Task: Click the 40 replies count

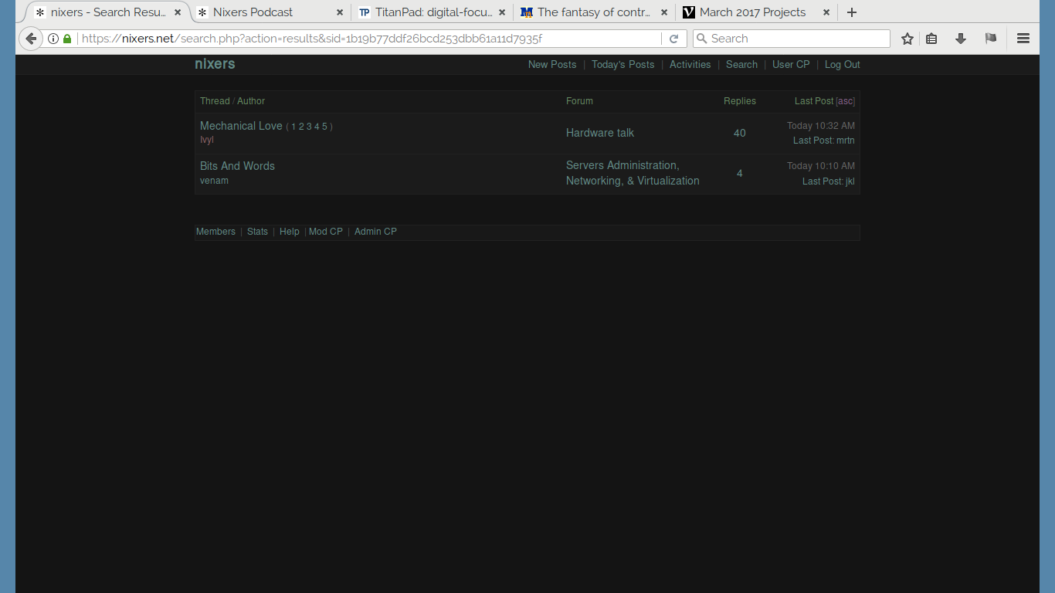Action: tap(739, 133)
